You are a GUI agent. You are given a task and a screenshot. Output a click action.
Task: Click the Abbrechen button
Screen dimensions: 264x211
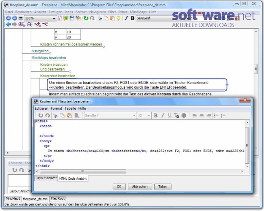point(140,187)
